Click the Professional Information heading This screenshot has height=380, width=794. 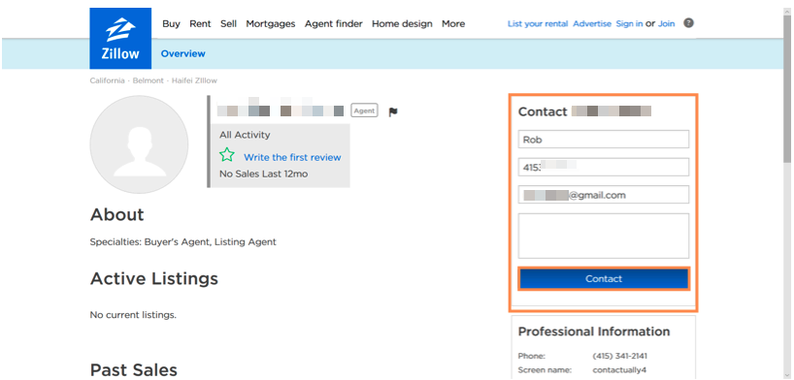pos(594,332)
